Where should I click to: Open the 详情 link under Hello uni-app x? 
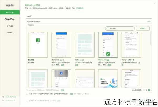[62, 65]
